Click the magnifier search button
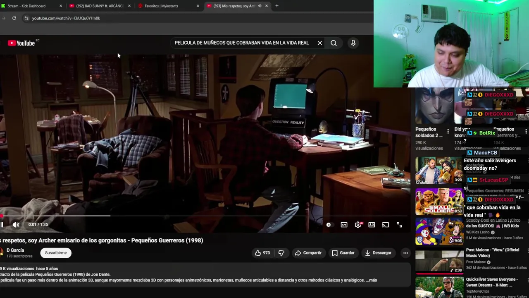529x298 pixels. click(x=334, y=43)
